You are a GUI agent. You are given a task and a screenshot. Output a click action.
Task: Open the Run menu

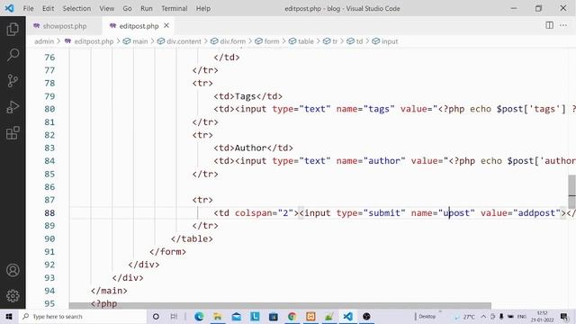tap(146, 8)
